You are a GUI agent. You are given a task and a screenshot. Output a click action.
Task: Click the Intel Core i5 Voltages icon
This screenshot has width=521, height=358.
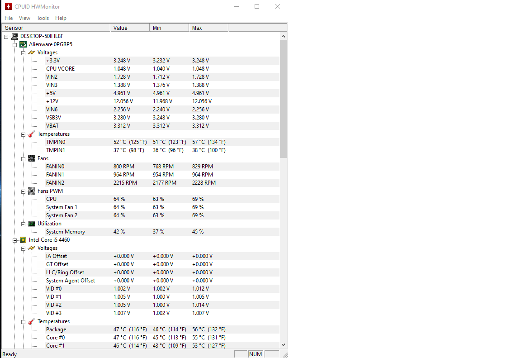coord(32,248)
